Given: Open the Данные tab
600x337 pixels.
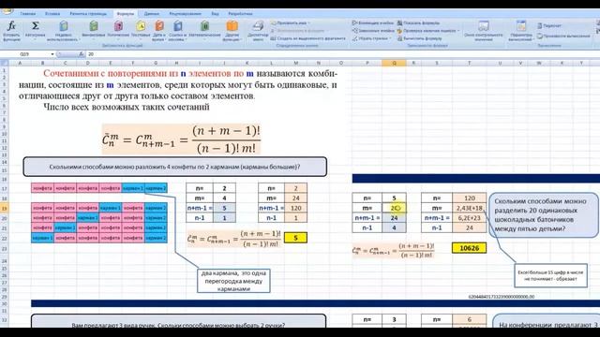Looking at the screenshot, I should [x=152, y=14].
